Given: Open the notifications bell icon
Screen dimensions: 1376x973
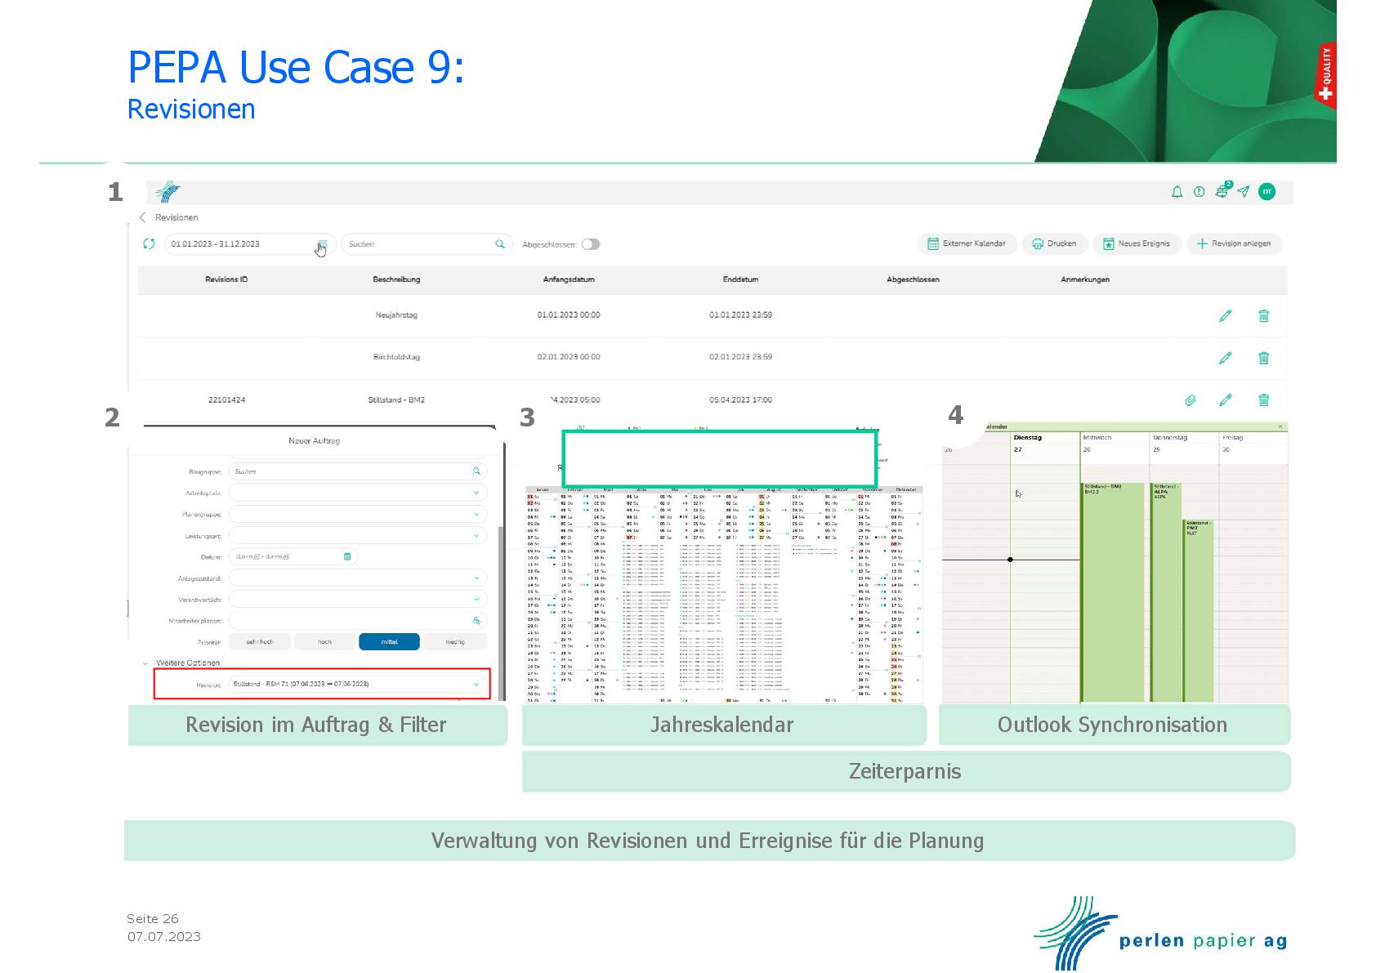Looking at the screenshot, I should [1177, 192].
